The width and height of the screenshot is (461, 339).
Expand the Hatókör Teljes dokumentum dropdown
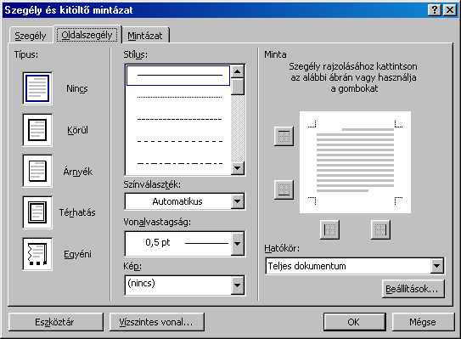(x=437, y=266)
